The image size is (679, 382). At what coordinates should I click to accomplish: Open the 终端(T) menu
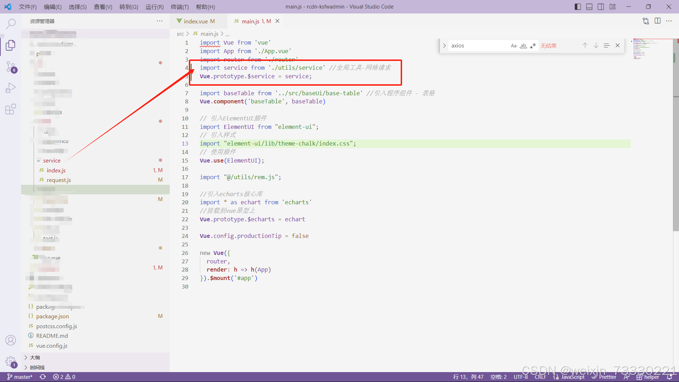click(180, 7)
